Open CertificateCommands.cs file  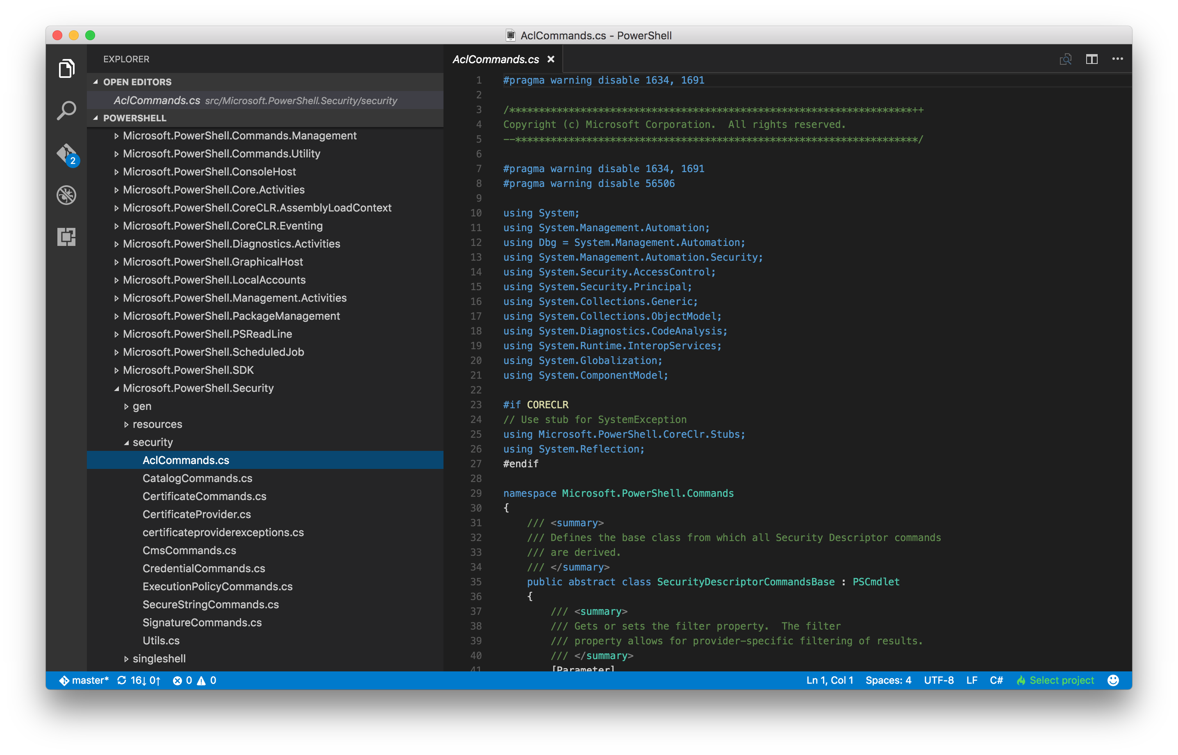[x=265, y=497]
